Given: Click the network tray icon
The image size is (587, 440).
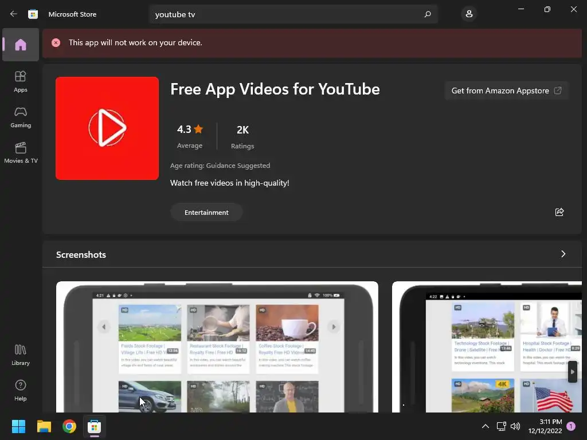Looking at the screenshot, I should tap(501, 426).
